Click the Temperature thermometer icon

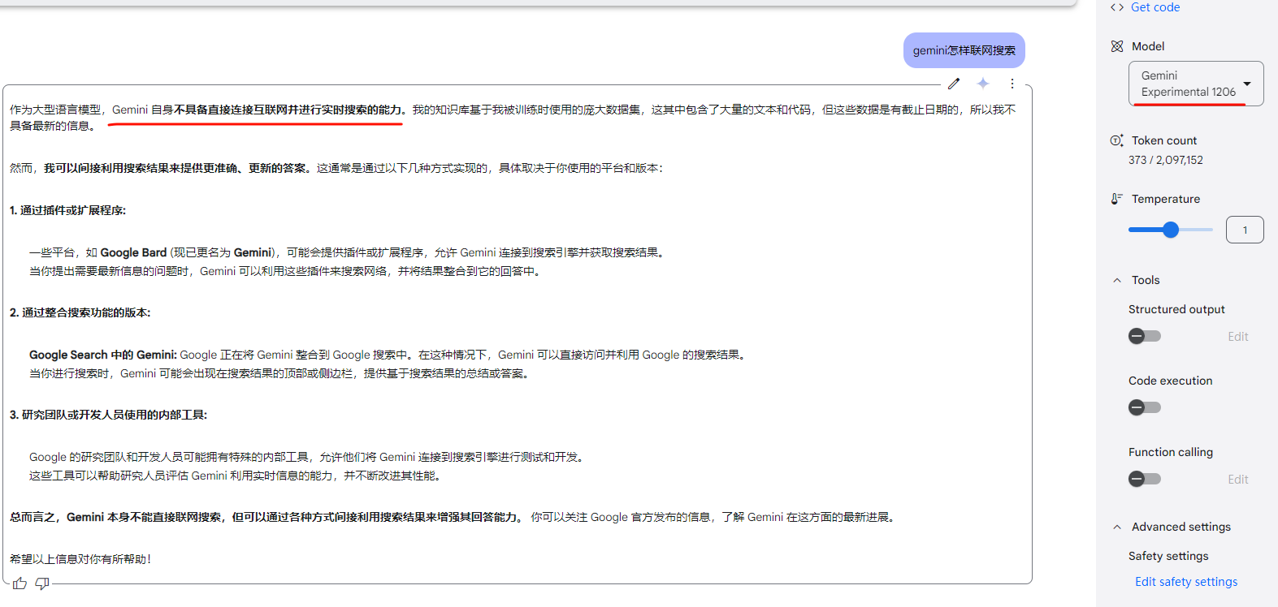[1117, 199]
